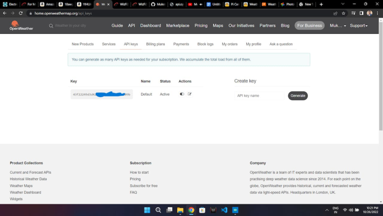Open Historical Weather Data link
Image resolution: width=383 pixels, height=216 pixels.
(28, 179)
